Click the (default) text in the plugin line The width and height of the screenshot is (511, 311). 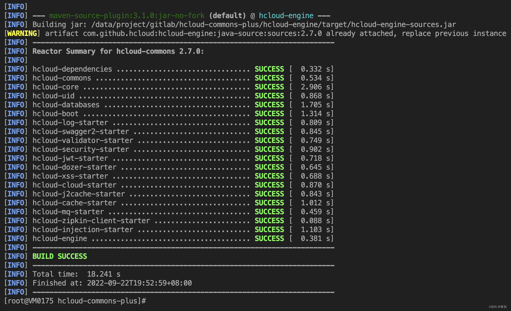pos(227,15)
